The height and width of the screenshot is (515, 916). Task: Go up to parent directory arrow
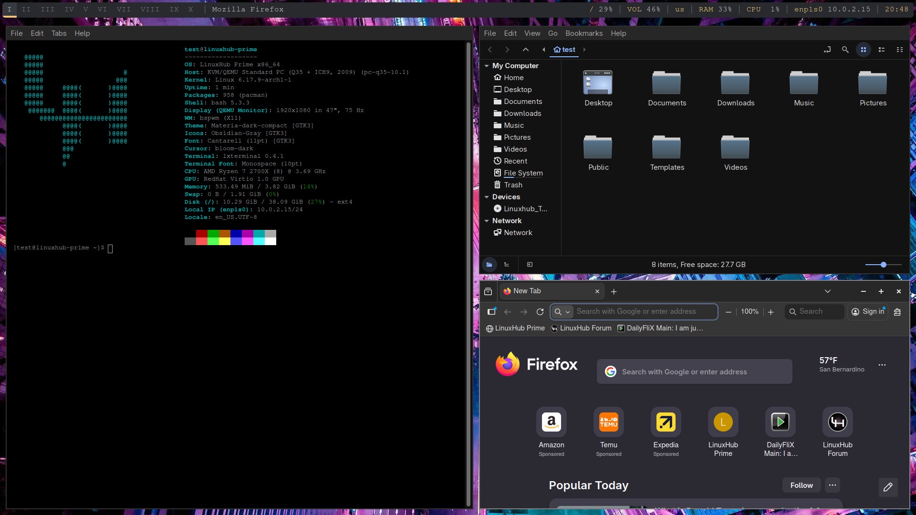point(525,50)
